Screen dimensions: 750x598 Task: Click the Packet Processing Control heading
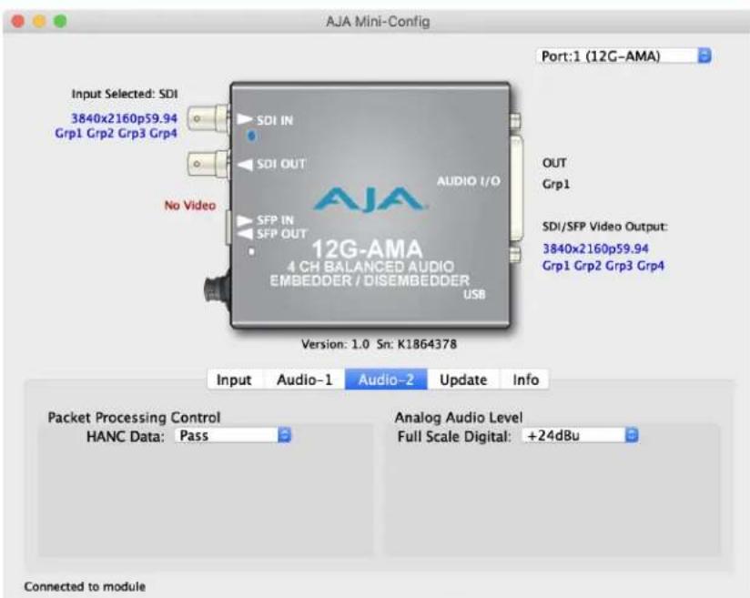tap(134, 417)
